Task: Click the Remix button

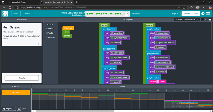Action: point(27,14)
